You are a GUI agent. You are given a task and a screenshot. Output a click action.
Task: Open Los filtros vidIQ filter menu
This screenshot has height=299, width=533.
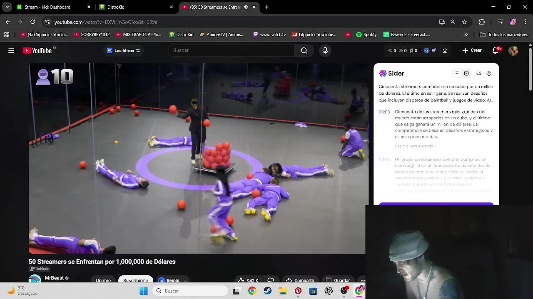pos(124,51)
